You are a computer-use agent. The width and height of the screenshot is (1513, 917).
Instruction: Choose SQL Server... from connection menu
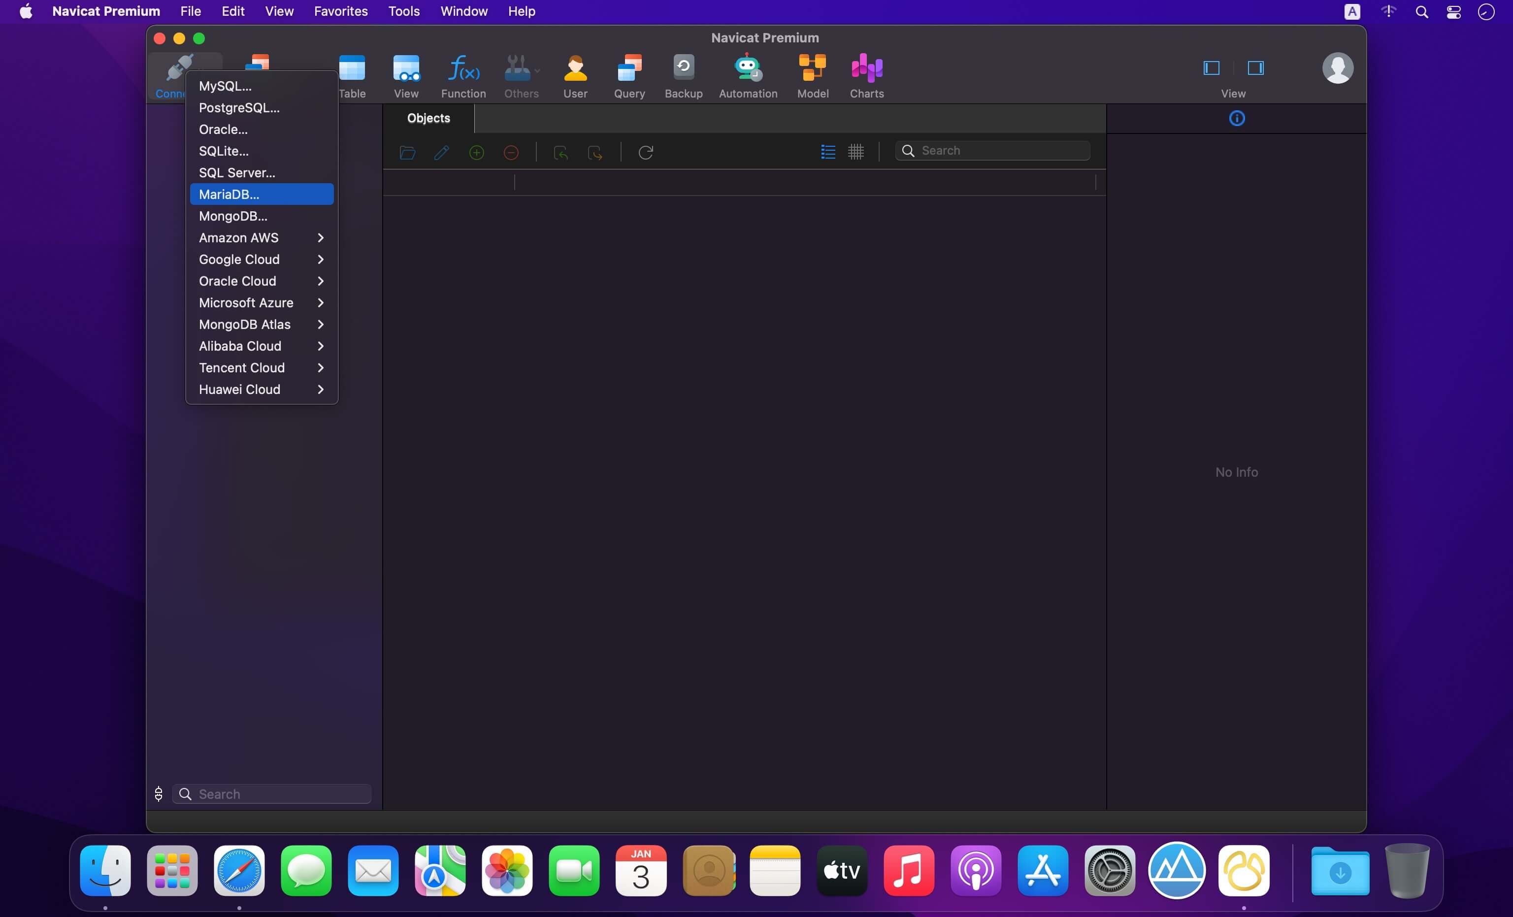tap(262, 172)
